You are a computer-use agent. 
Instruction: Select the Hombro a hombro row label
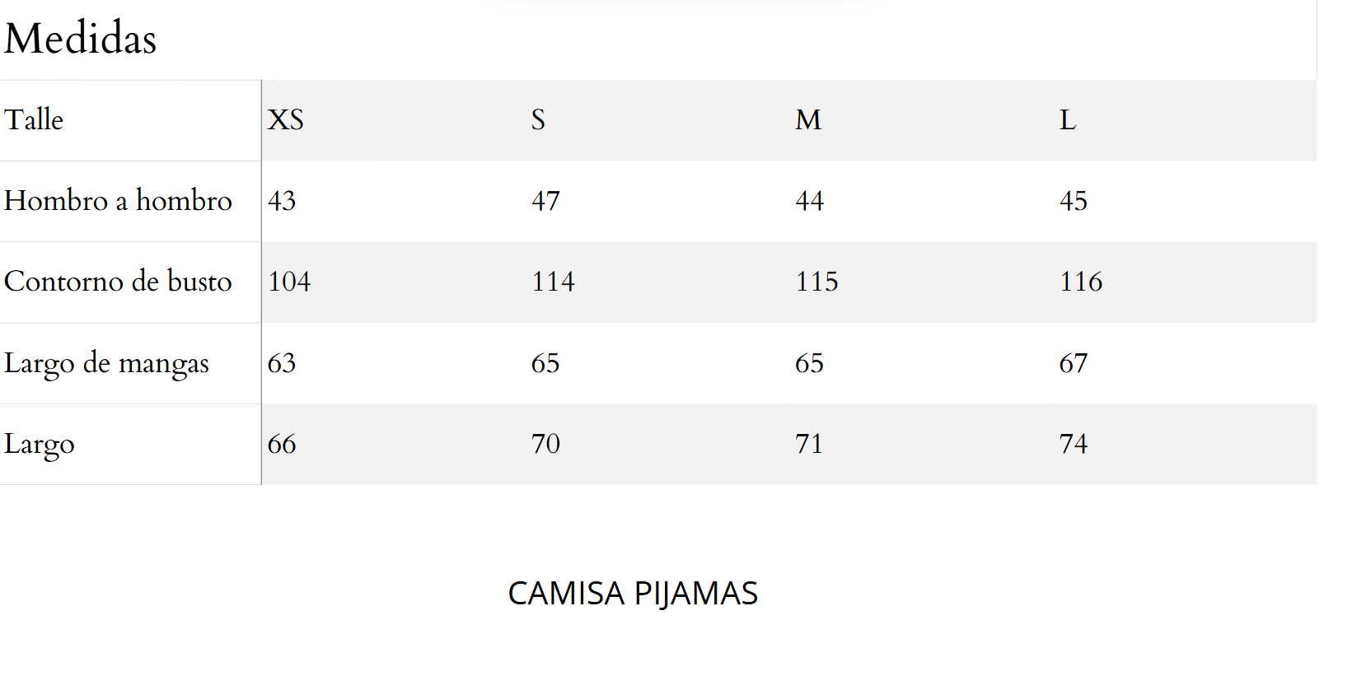pyautogui.click(x=118, y=201)
